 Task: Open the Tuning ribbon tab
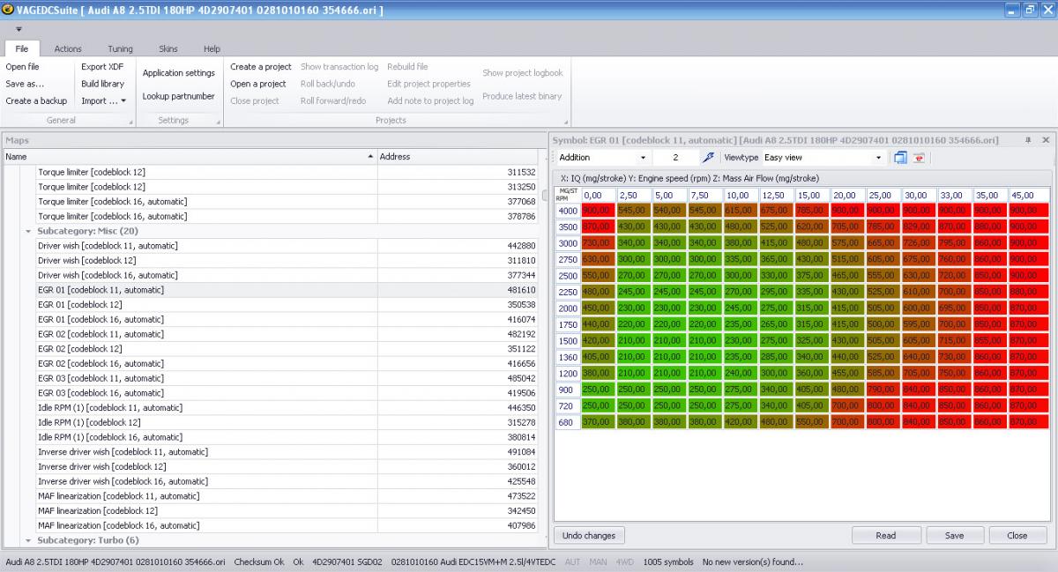click(x=120, y=48)
